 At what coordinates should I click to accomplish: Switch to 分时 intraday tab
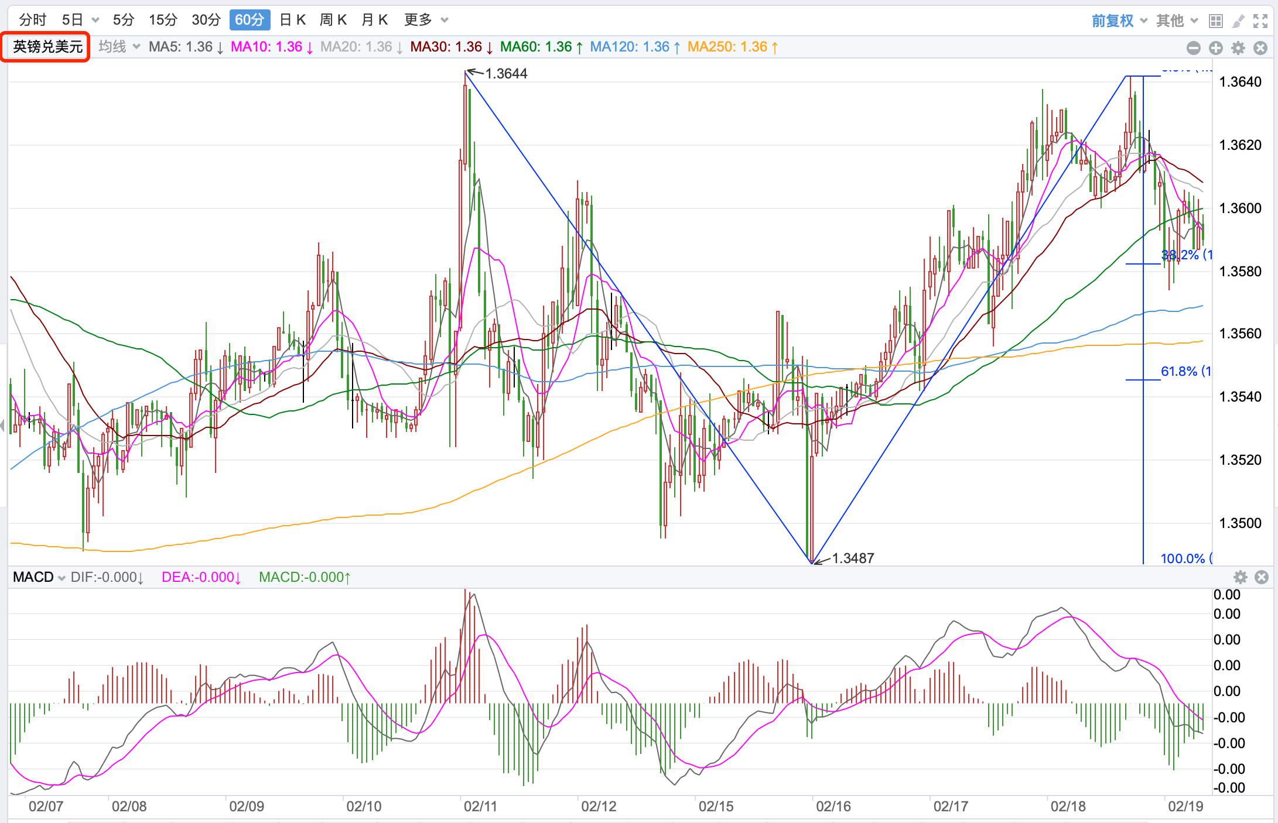click(32, 20)
